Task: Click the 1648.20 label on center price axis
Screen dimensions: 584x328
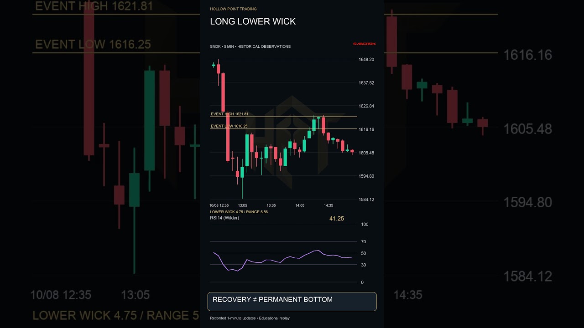Action: 366,60
